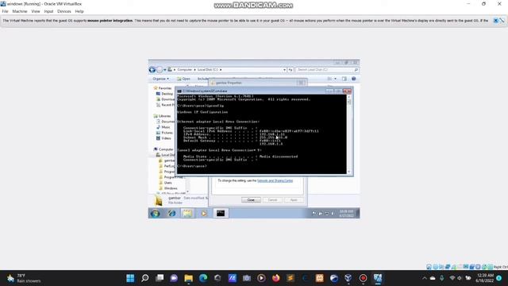Open the VirtualBox Help menu
Screen dimensions: 508x286
point(79,11)
